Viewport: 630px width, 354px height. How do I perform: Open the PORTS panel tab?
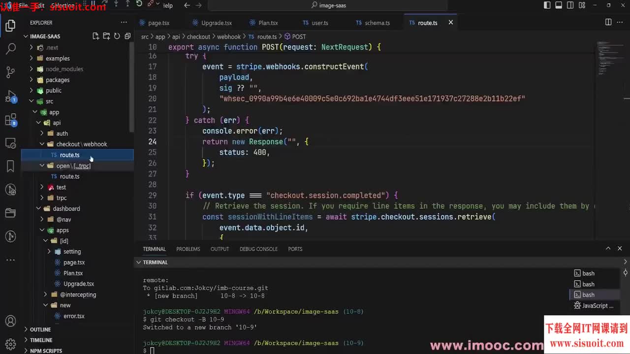click(295, 249)
